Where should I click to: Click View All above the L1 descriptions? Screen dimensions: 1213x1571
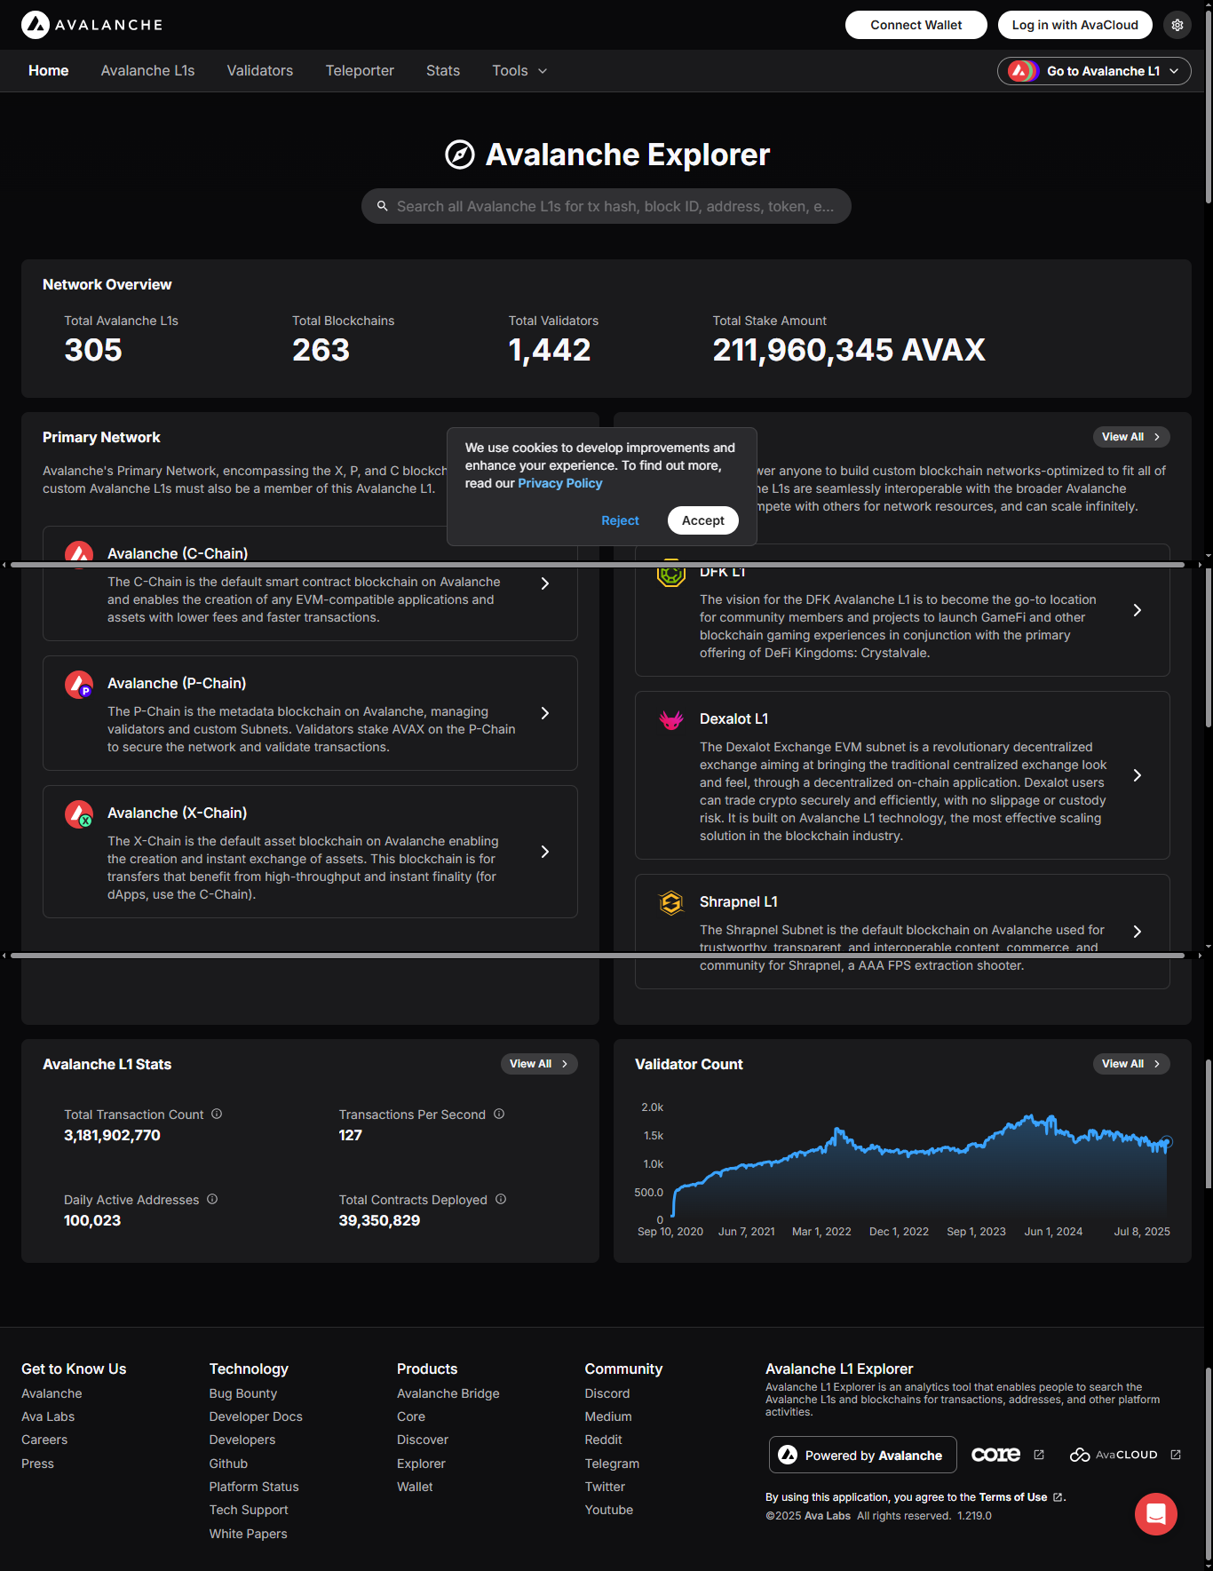click(1131, 437)
